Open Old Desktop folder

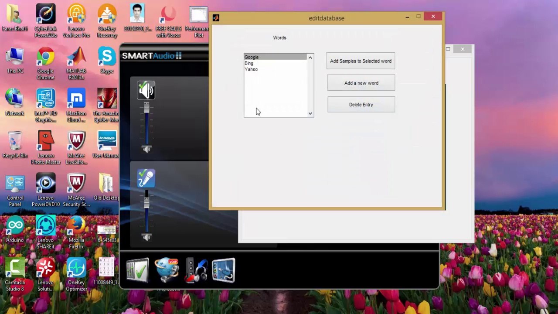pos(106,187)
